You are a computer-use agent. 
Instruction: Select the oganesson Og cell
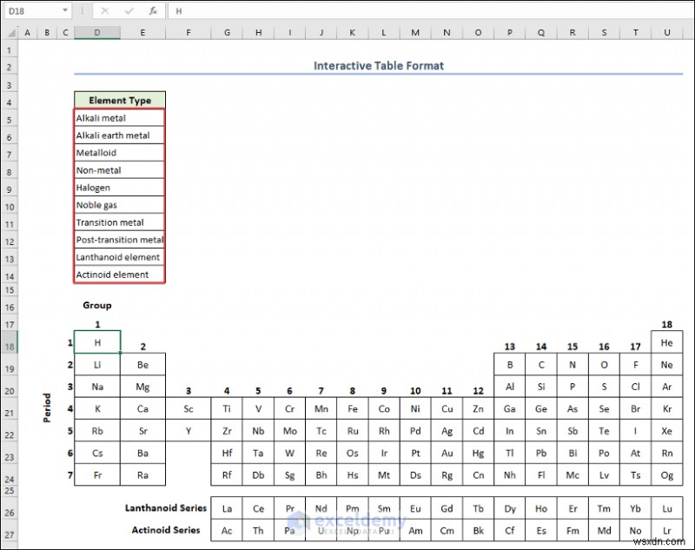click(x=666, y=475)
